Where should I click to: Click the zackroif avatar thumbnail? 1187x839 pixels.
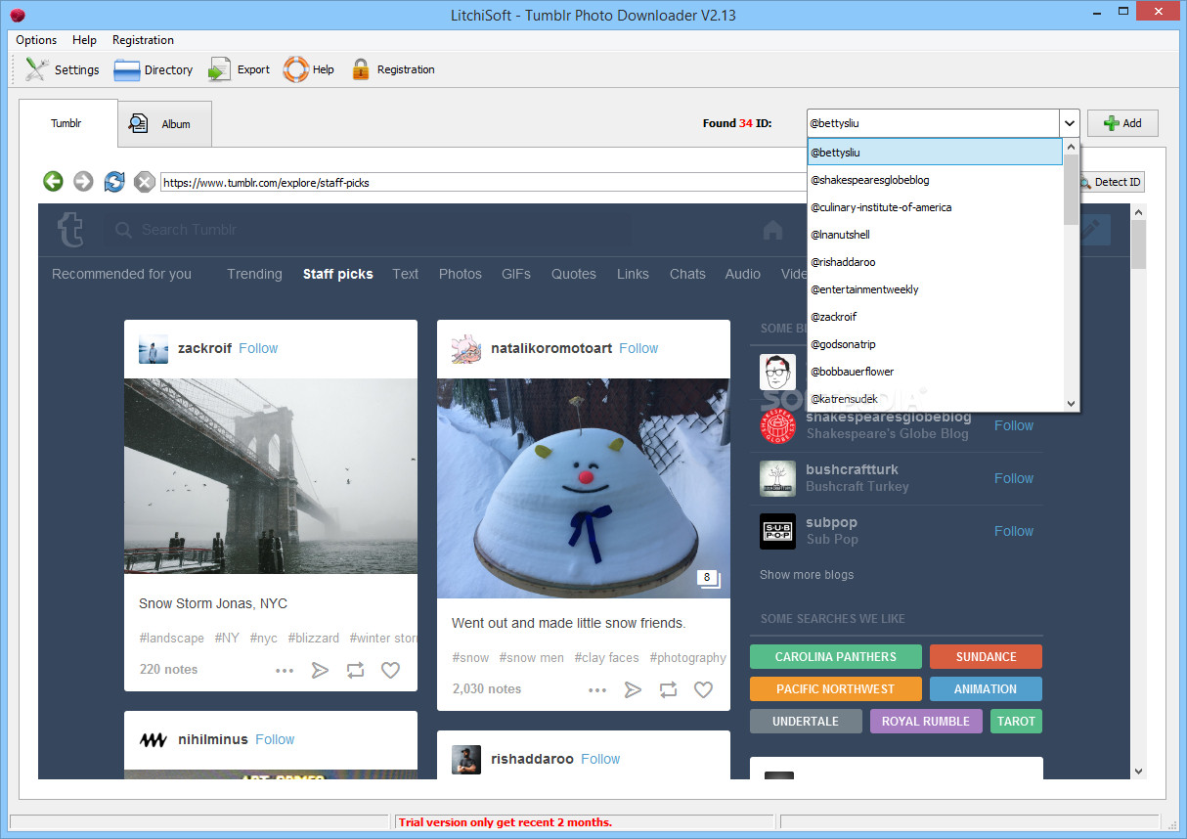click(x=154, y=348)
